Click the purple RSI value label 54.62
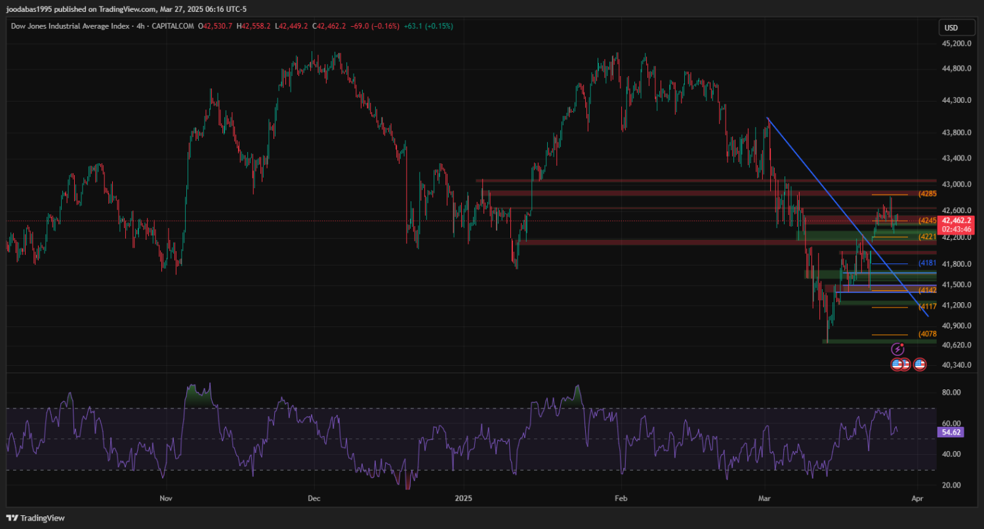Screen dimensions: 984x529 point(951,433)
